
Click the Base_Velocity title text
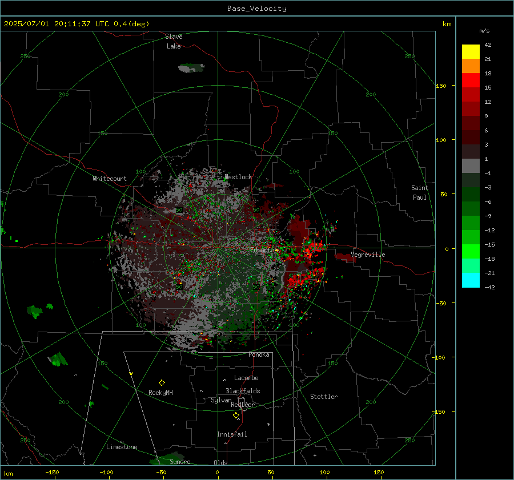(x=257, y=9)
